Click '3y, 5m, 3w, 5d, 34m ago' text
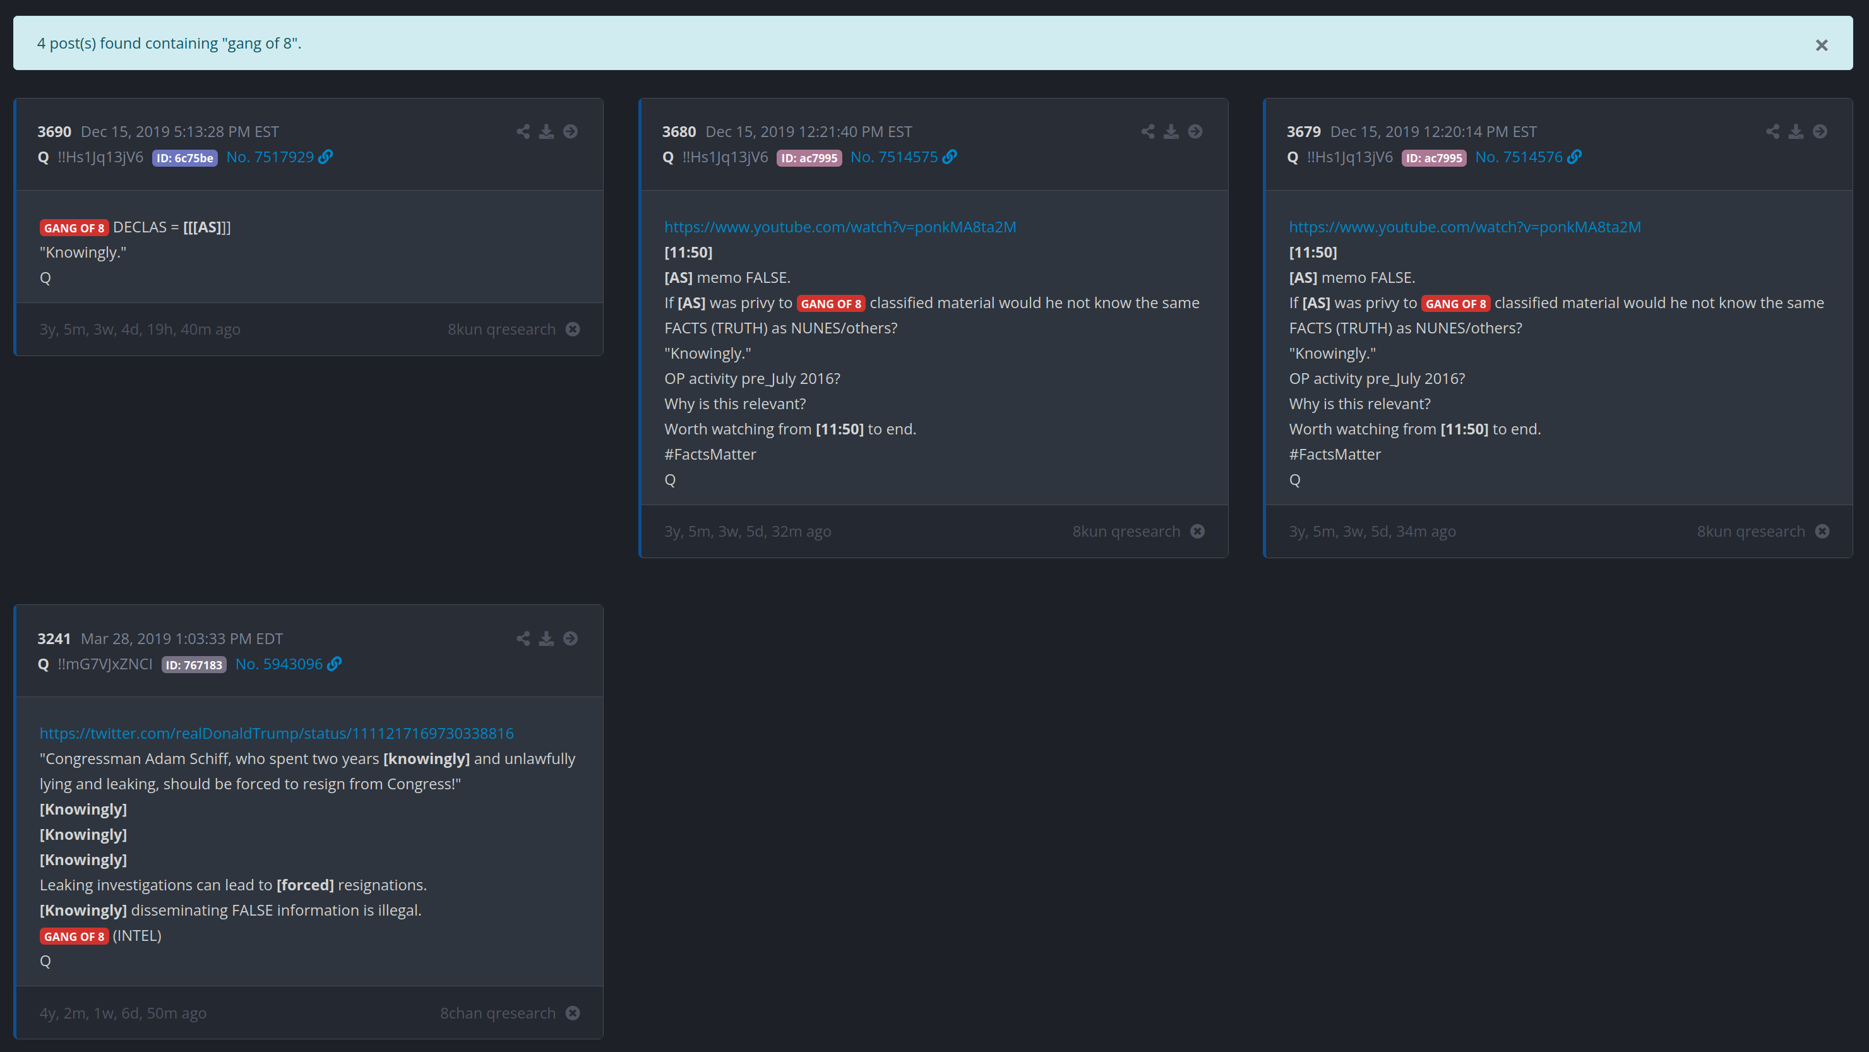The height and width of the screenshot is (1052, 1869). click(1373, 531)
